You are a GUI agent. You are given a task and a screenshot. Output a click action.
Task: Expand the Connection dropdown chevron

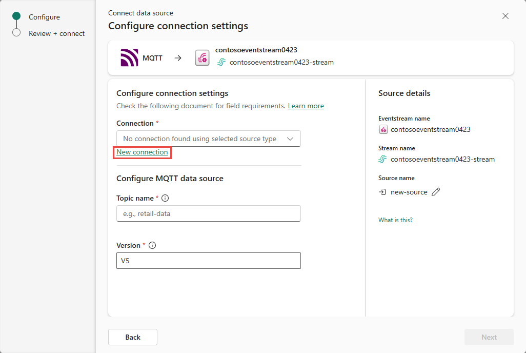click(x=290, y=139)
